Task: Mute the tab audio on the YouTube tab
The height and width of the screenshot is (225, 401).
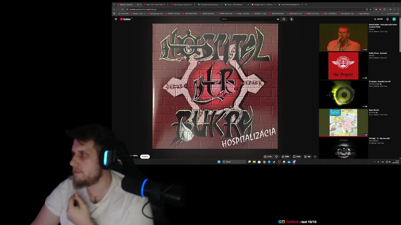Action: point(138,4)
